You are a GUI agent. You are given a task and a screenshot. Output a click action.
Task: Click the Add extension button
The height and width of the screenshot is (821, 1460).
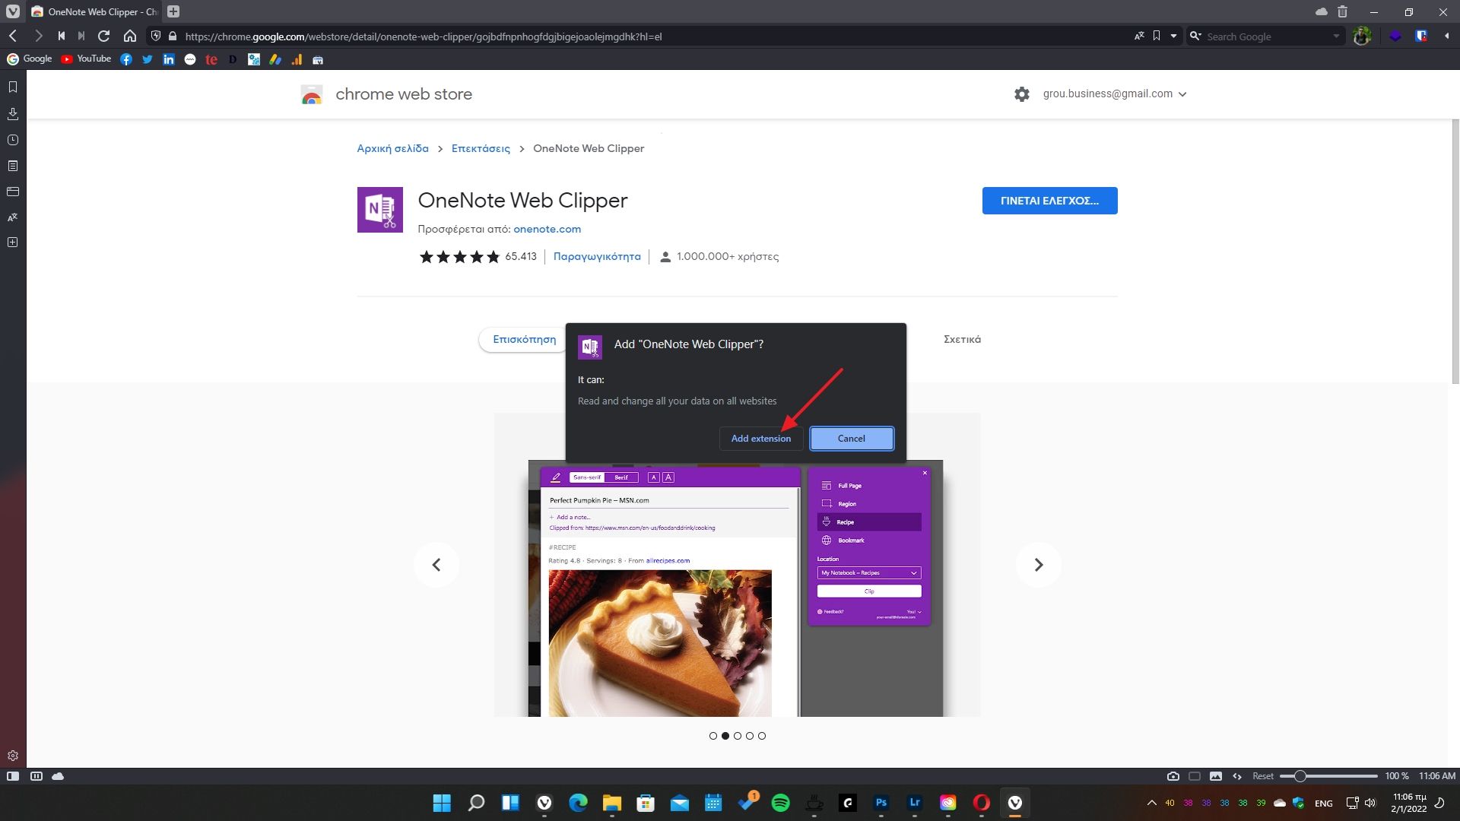(760, 439)
